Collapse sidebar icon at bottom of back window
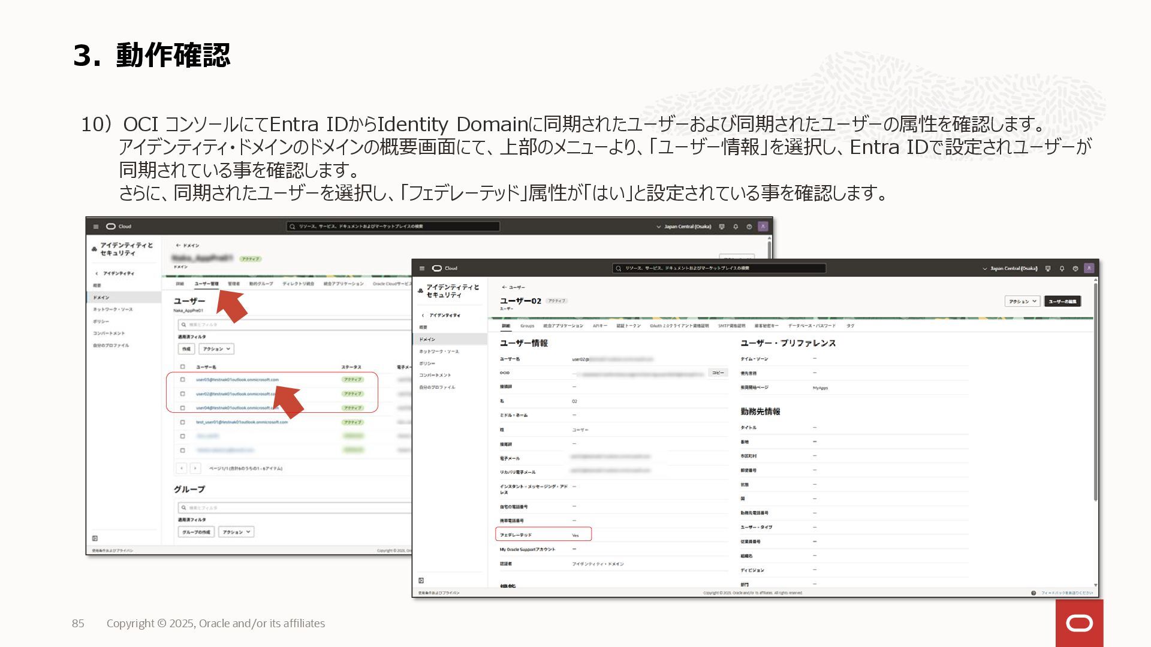The width and height of the screenshot is (1151, 647). [95, 539]
